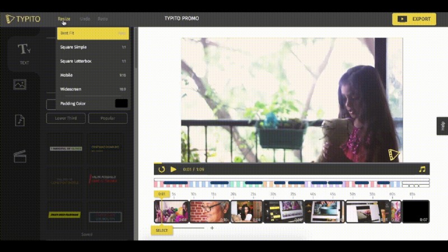The width and height of the screenshot is (448, 252).
Task: Select the first timeline clip with toys
Action: click(171, 212)
